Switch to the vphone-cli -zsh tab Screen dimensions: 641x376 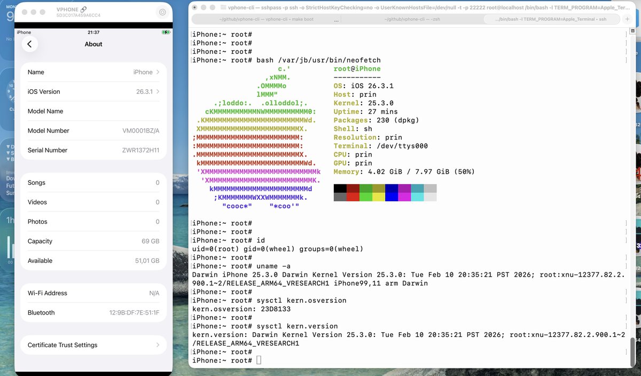[x=412, y=19]
